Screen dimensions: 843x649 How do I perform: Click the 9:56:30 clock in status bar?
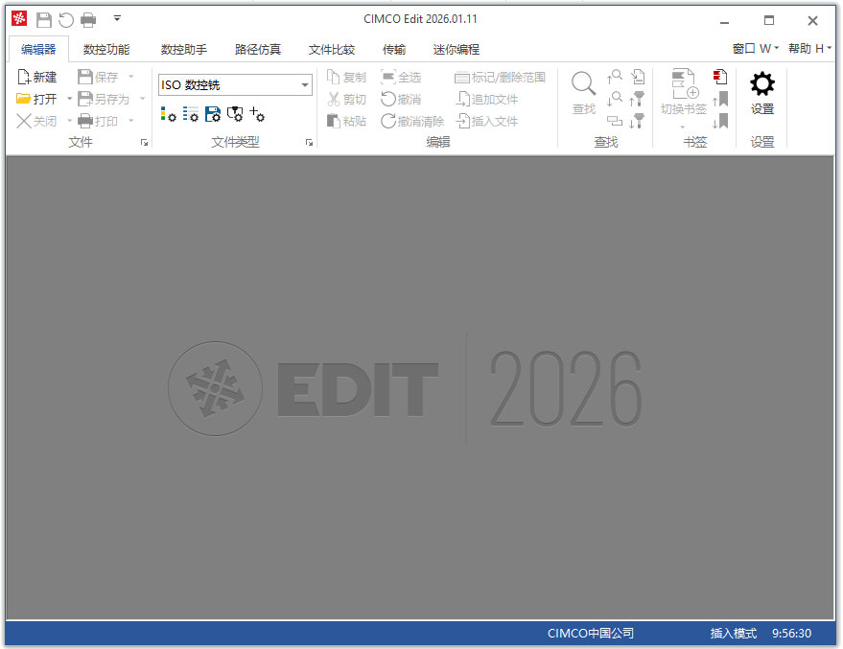(791, 634)
